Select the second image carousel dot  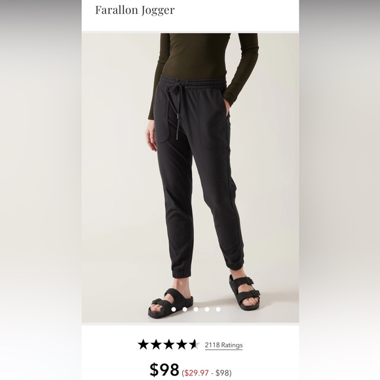click(185, 309)
